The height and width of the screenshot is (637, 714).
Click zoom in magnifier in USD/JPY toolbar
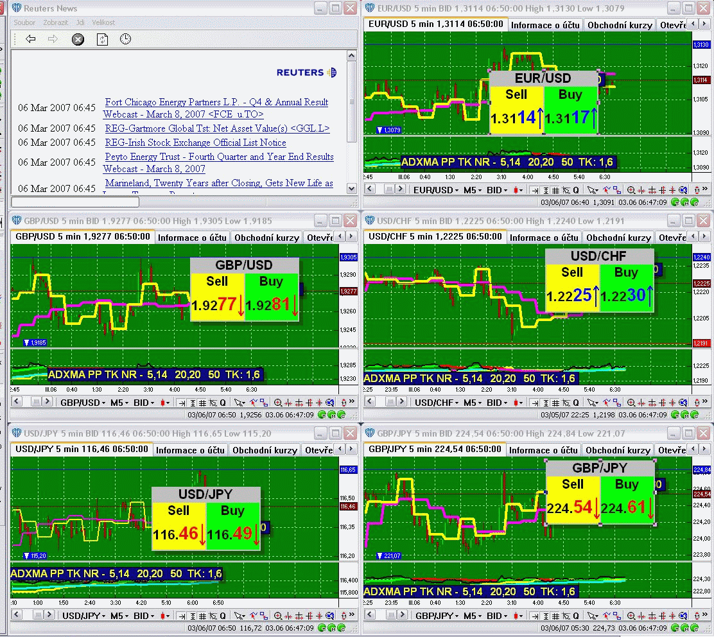278,616
